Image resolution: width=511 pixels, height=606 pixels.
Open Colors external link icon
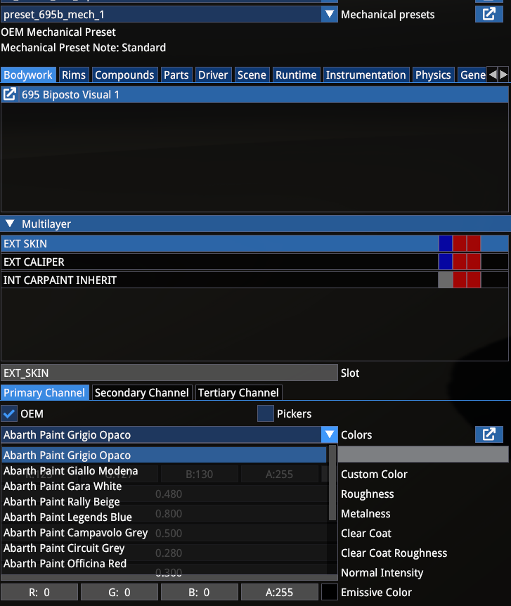coord(489,434)
